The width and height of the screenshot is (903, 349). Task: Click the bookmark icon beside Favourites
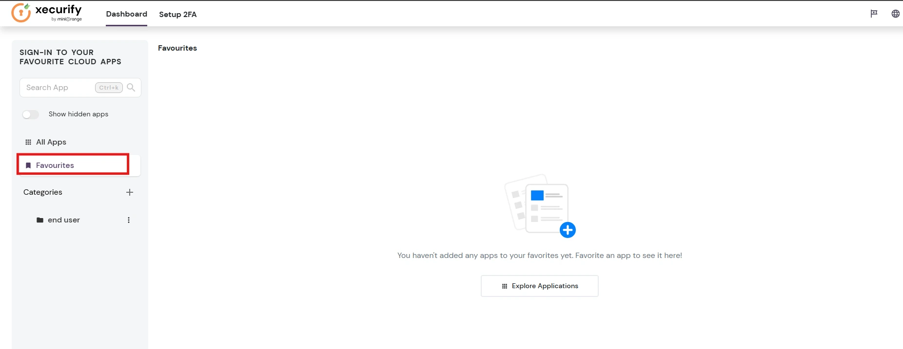(28, 165)
